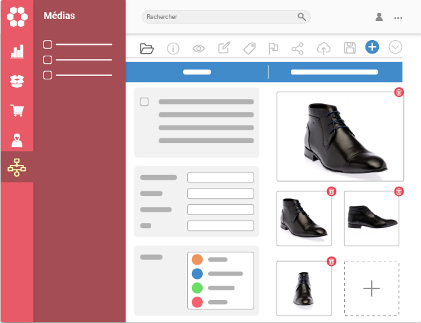Open the user profile icon
Image resolution: width=421 pixels, height=323 pixels.
[x=379, y=17]
